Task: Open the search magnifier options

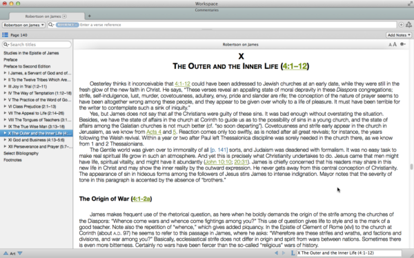Action: click(x=51, y=25)
